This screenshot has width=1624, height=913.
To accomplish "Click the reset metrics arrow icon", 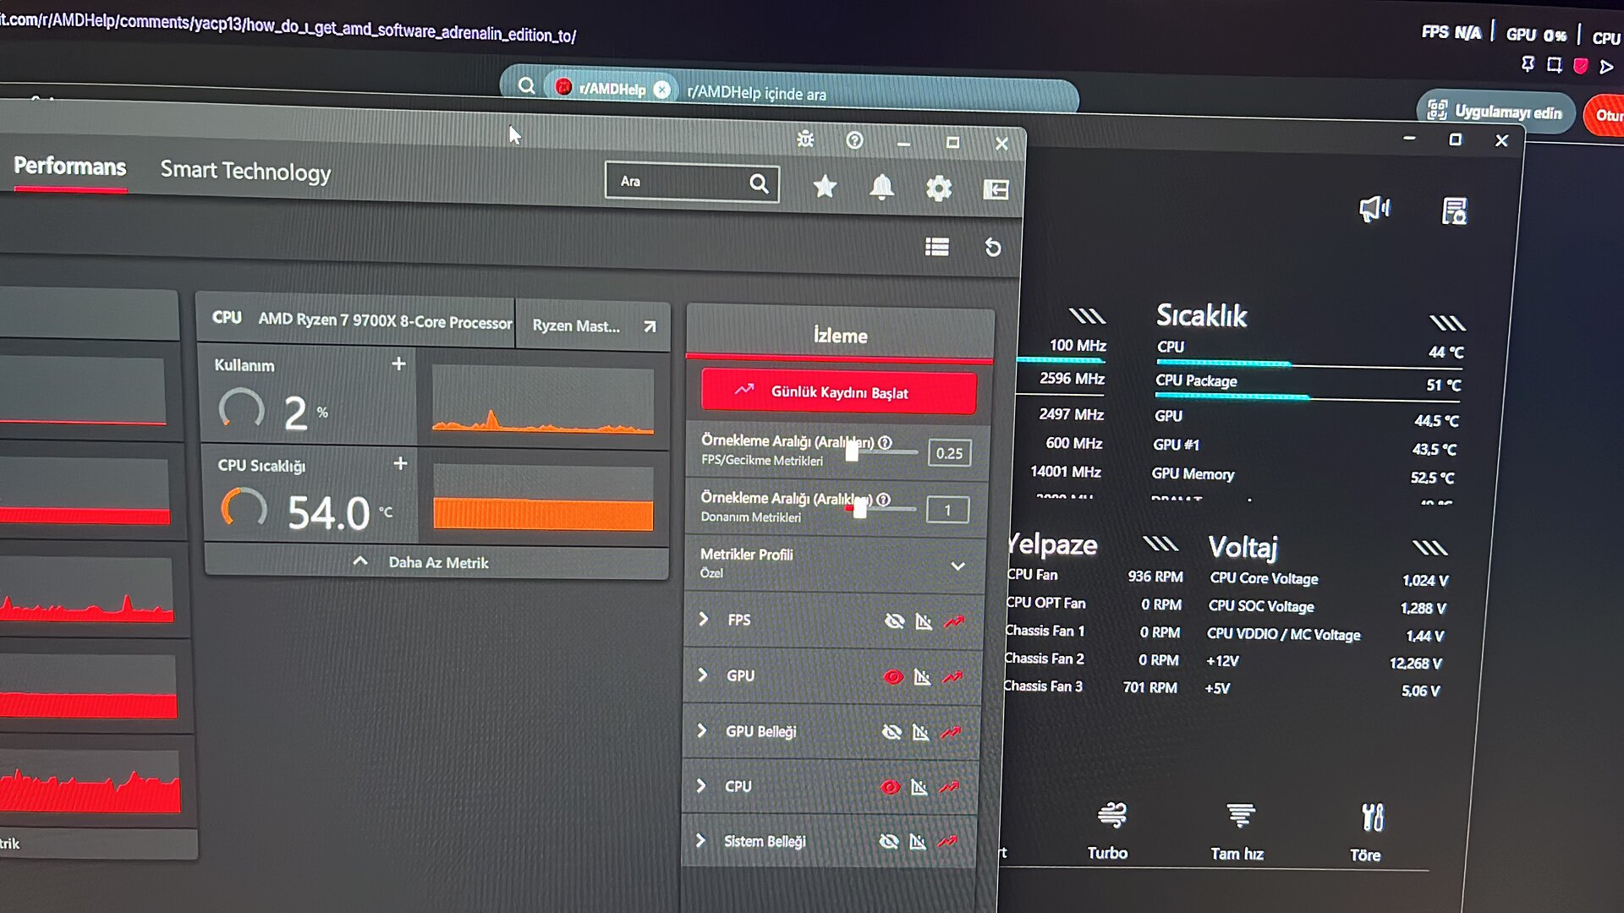I will (993, 248).
